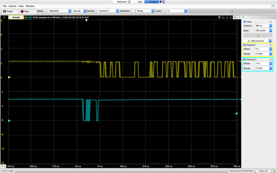Click the Add Channel button
Image resolution: width=277 pixels, height=173 pixels.
256,41
